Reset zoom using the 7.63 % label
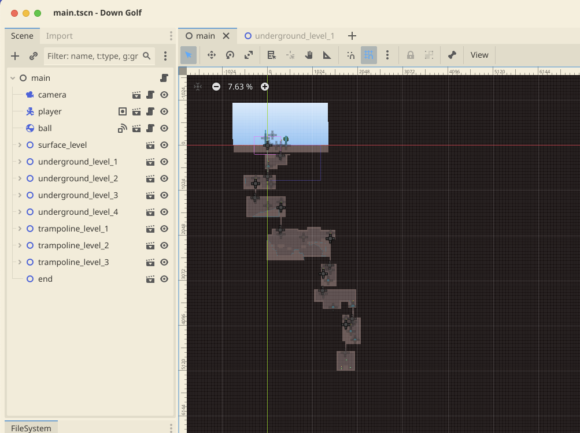This screenshot has width=580, height=433. coord(241,87)
